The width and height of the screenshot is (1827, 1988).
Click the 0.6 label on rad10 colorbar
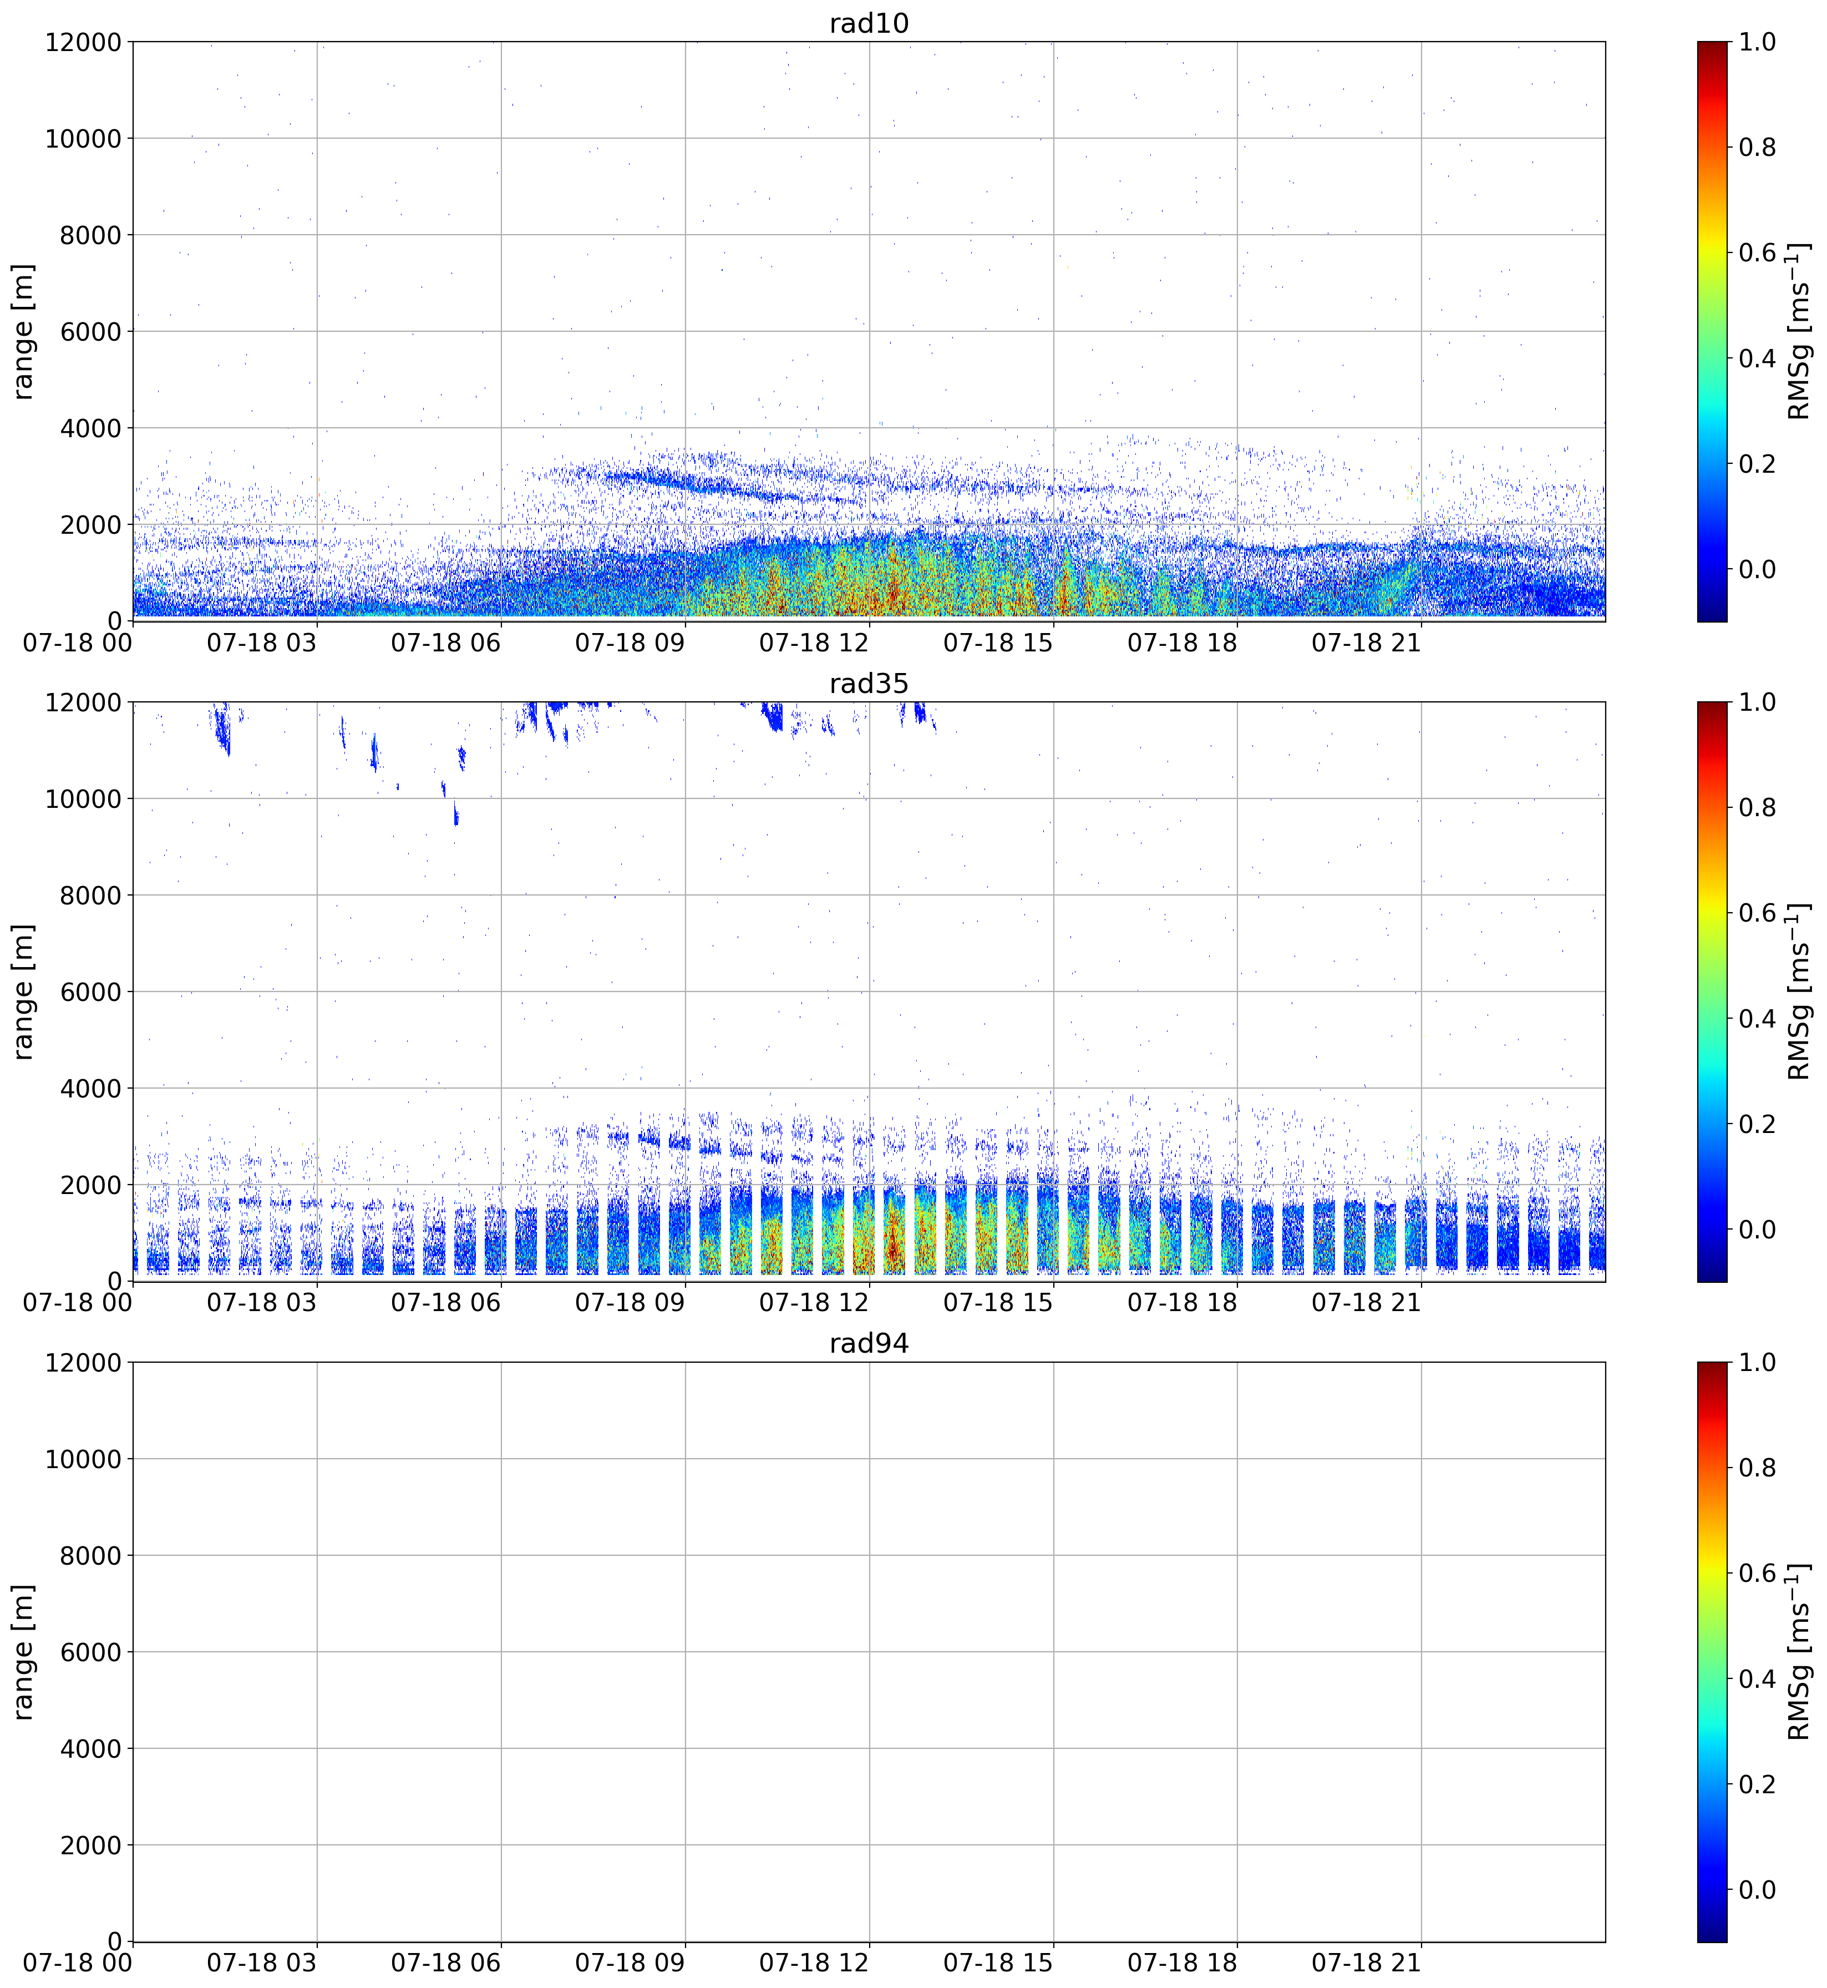tap(1758, 252)
